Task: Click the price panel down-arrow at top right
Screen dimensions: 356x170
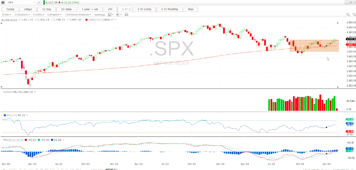Action: [338, 23]
